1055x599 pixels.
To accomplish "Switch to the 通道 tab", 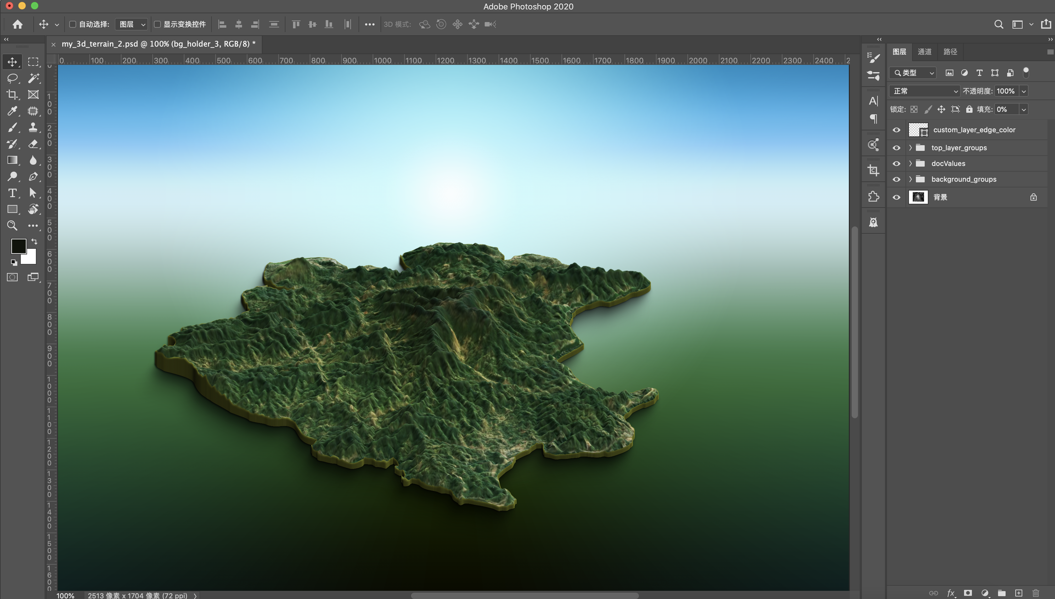I will (924, 52).
